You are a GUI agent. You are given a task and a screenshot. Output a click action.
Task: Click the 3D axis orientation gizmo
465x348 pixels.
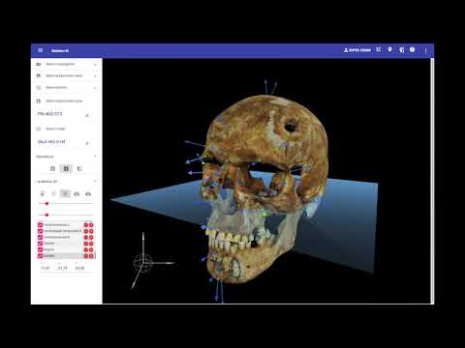[x=143, y=262]
